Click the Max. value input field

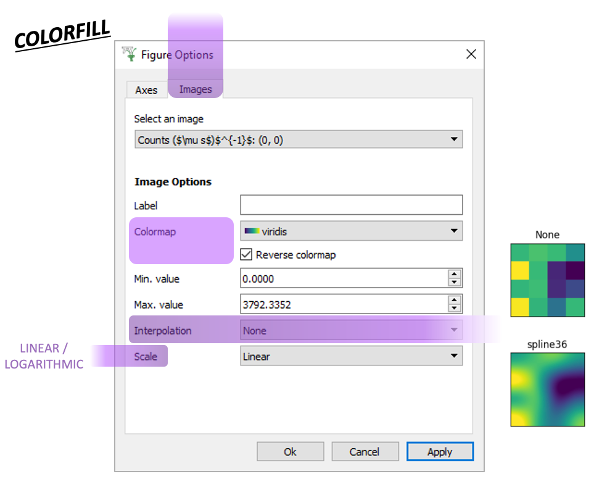pos(344,304)
